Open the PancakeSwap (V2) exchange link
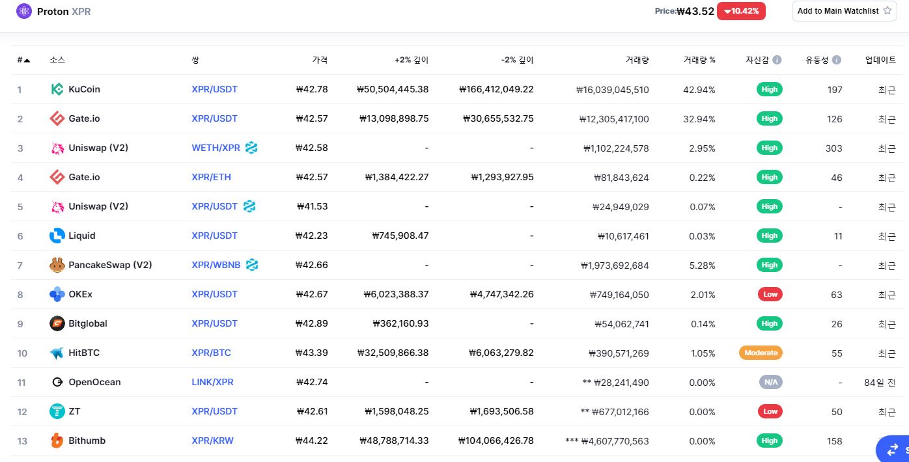The width and height of the screenshot is (909, 462). point(110,265)
